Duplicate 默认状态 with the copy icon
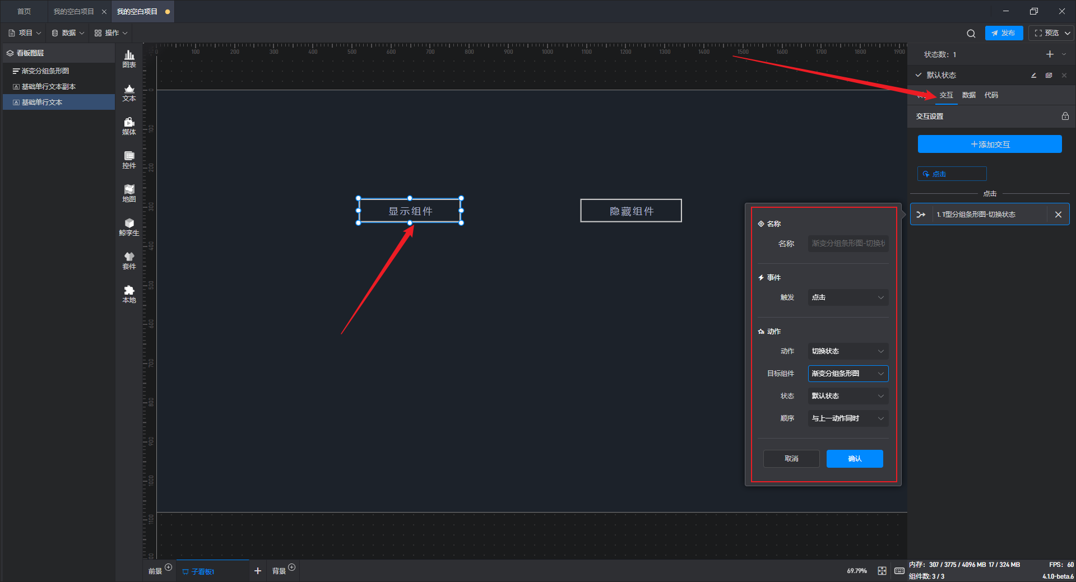 point(1049,75)
